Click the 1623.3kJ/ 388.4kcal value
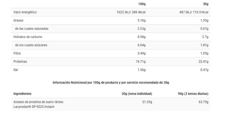225x115 pixels. point(131,12)
